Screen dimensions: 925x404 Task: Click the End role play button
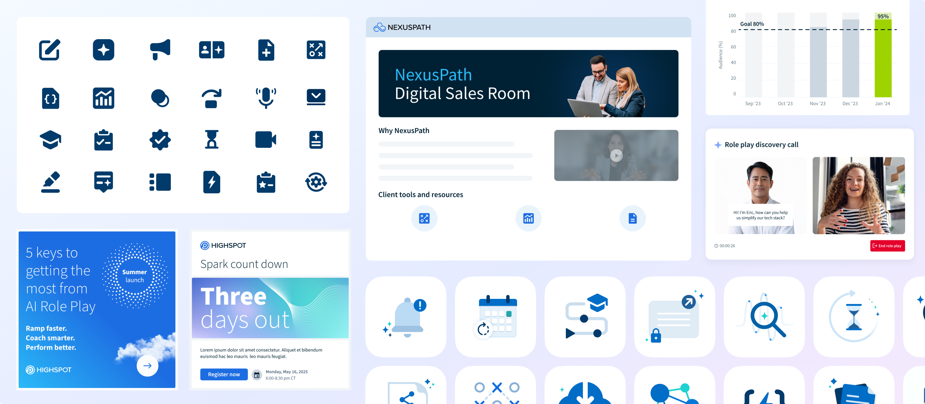pos(887,246)
